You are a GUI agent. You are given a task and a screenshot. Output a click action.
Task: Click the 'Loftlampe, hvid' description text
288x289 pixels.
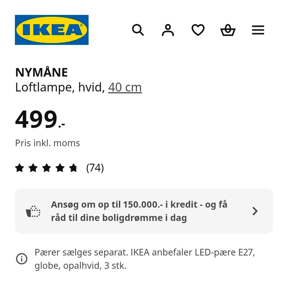(60, 87)
